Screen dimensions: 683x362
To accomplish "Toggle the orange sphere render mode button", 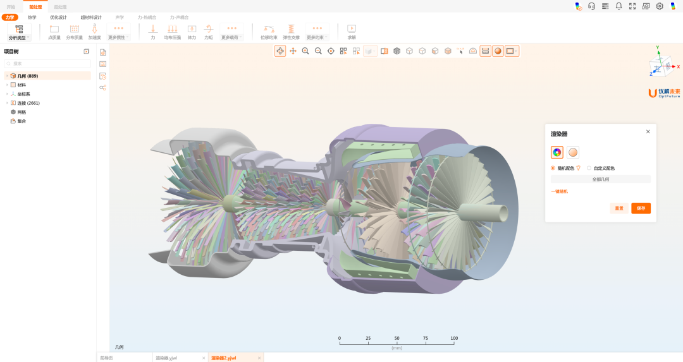I will pyautogui.click(x=498, y=51).
